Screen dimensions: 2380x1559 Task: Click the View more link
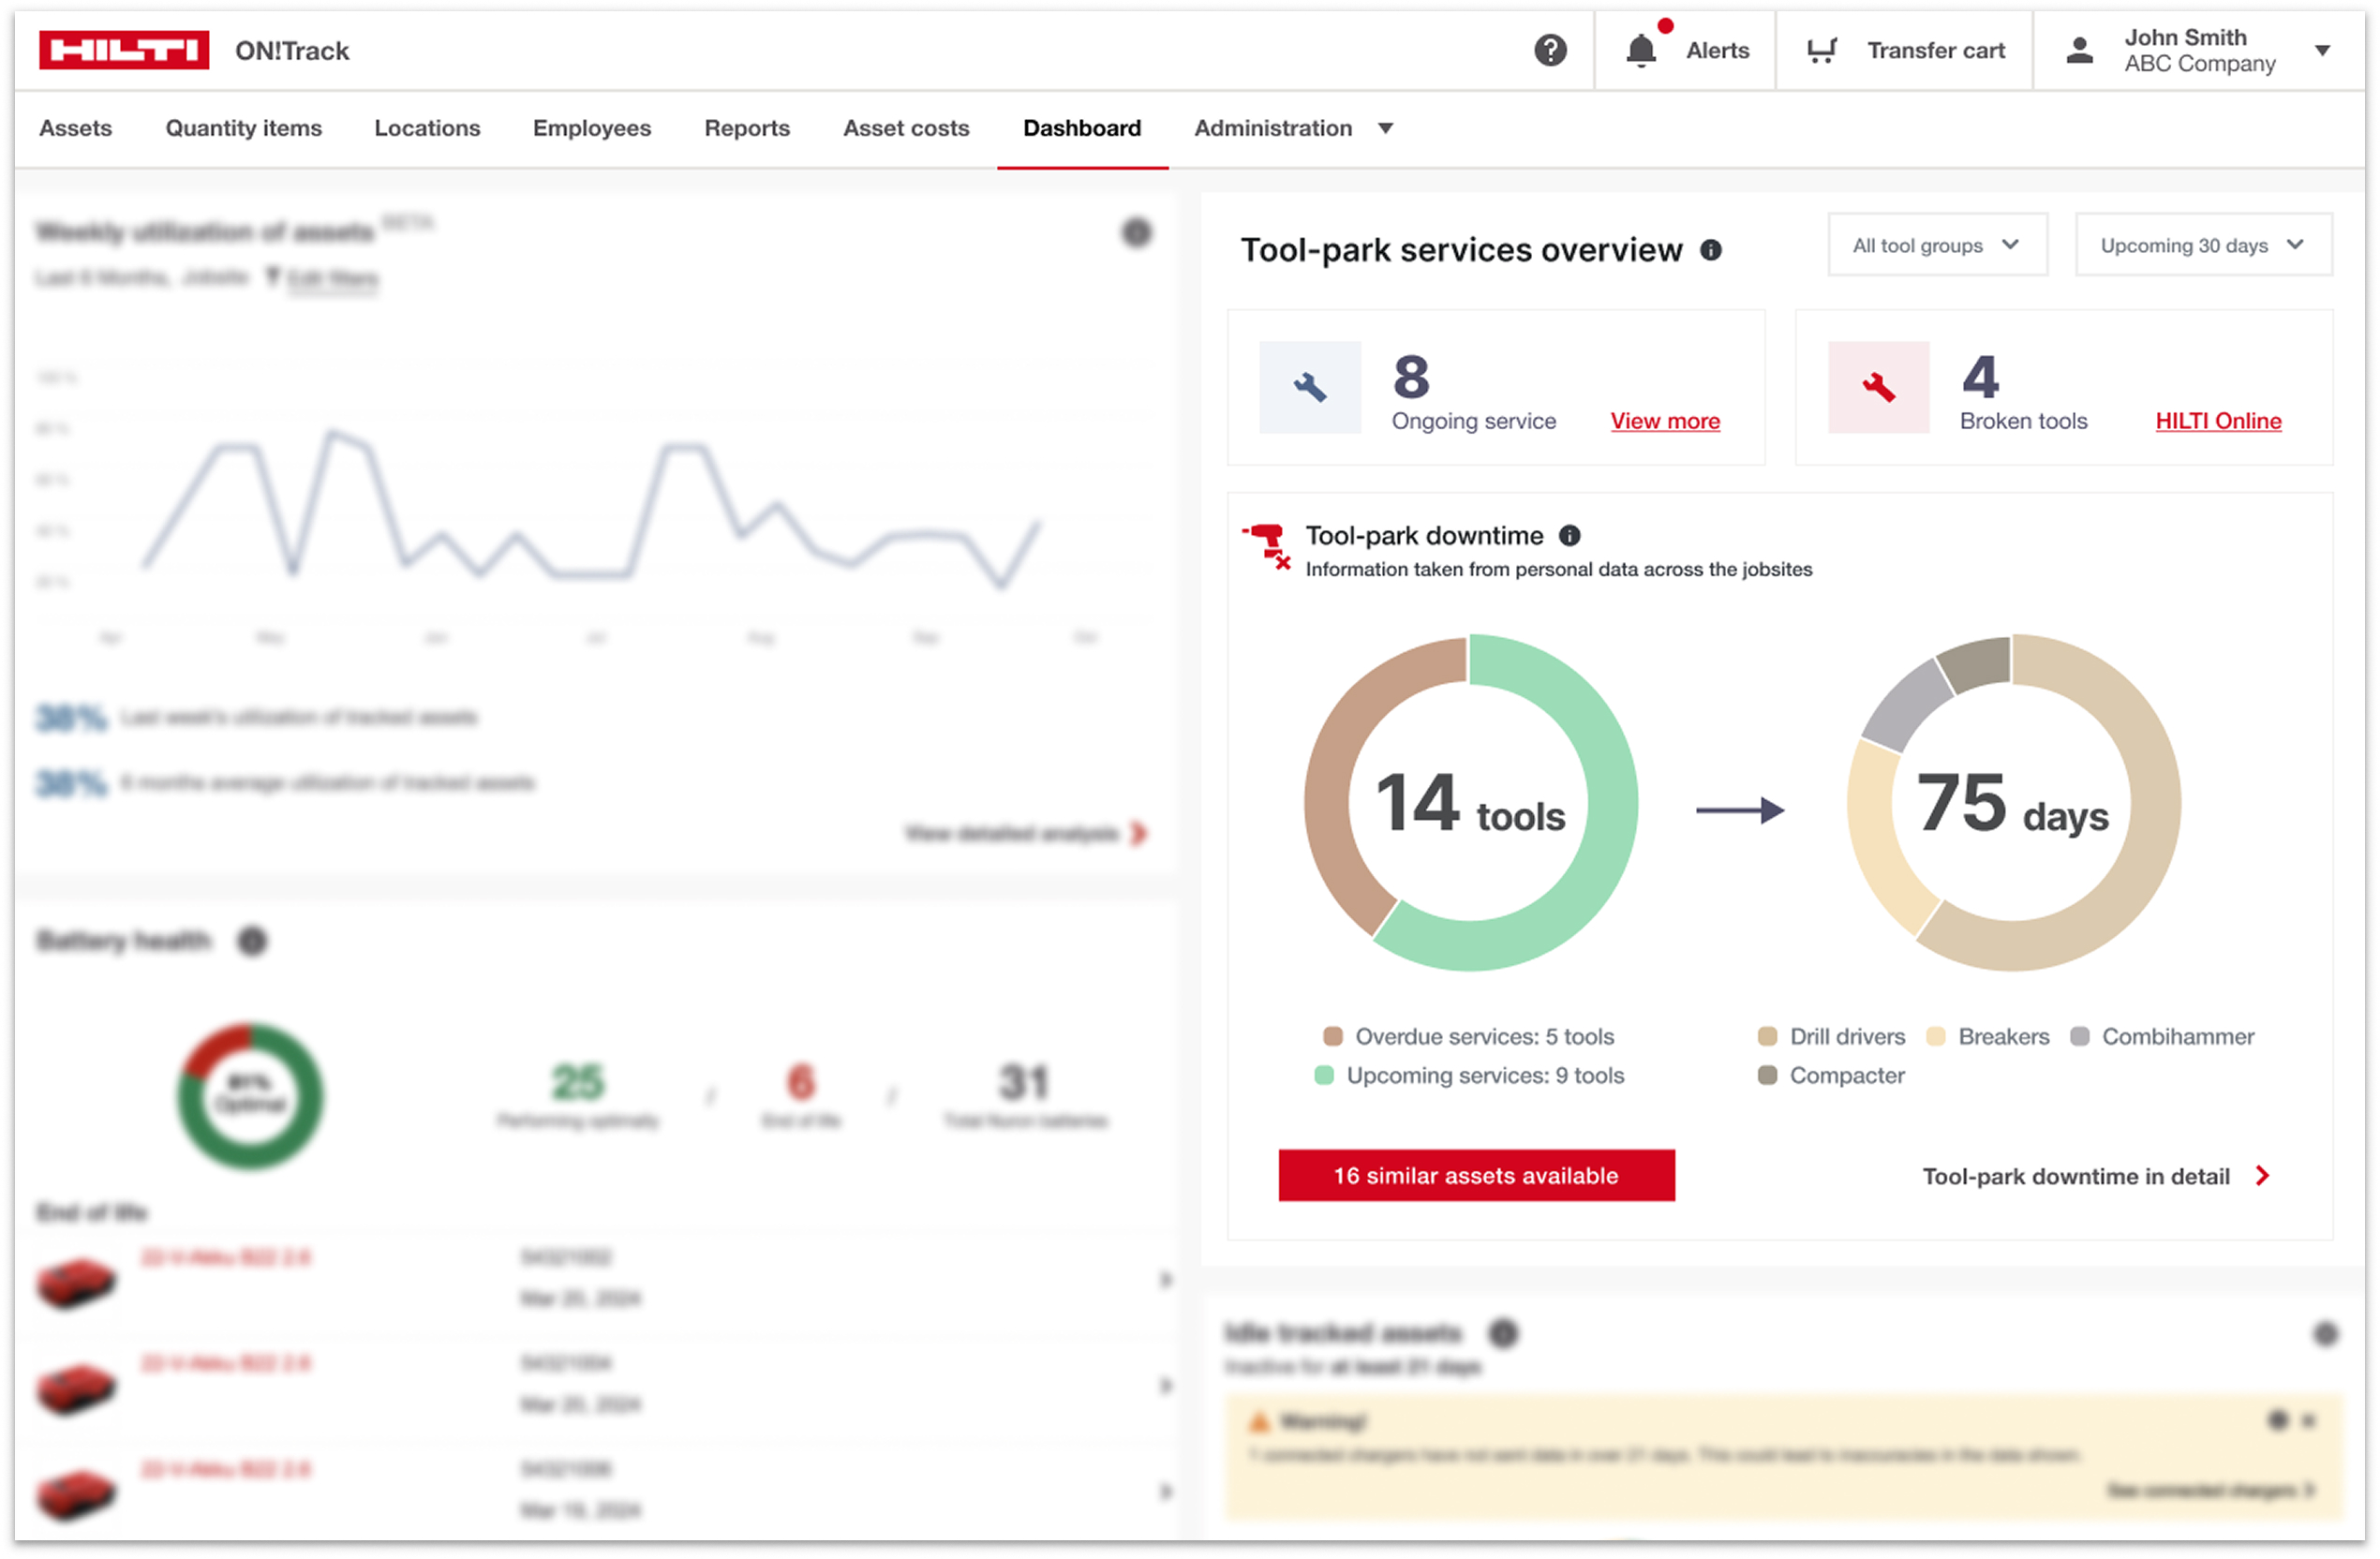pos(1665,421)
